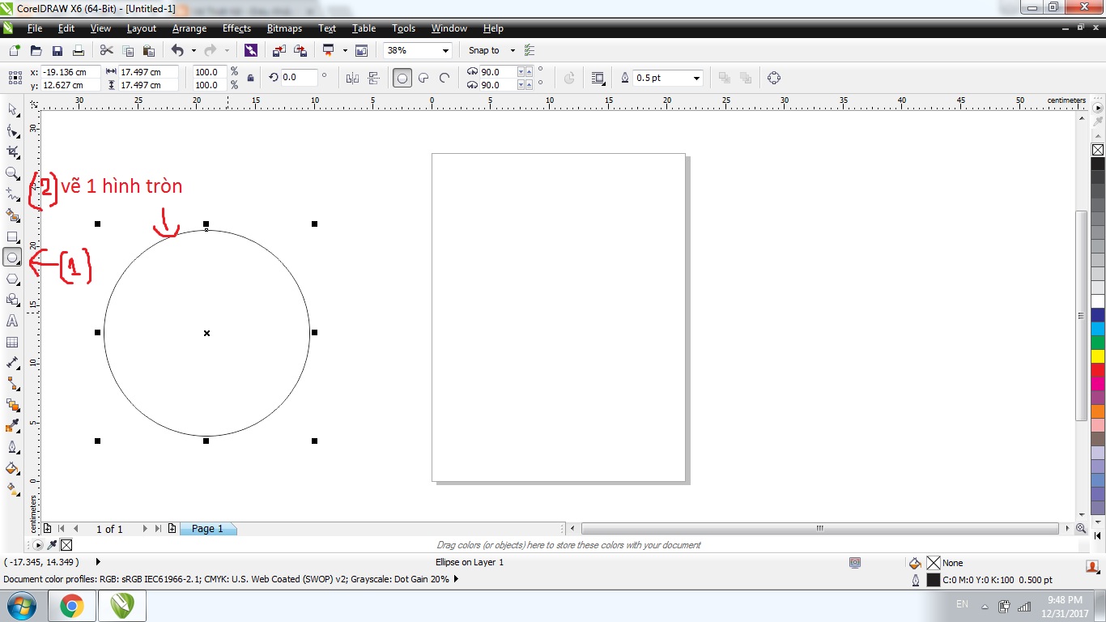Select the Shape tool
Image resolution: width=1106 pixels, height=622 pixels.
coord(12,130)
